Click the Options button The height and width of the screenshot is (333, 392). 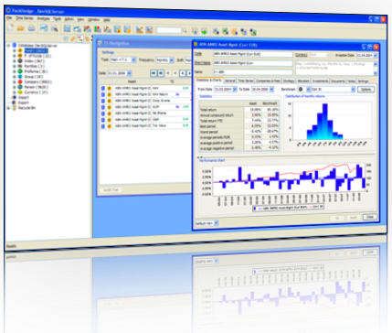tap(366, 90)
